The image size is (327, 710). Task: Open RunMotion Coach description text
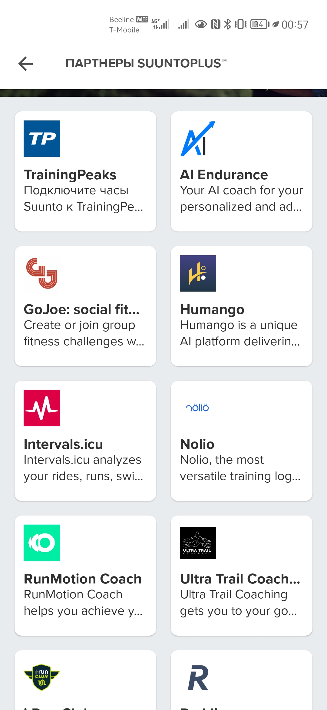tap(83, 603)
